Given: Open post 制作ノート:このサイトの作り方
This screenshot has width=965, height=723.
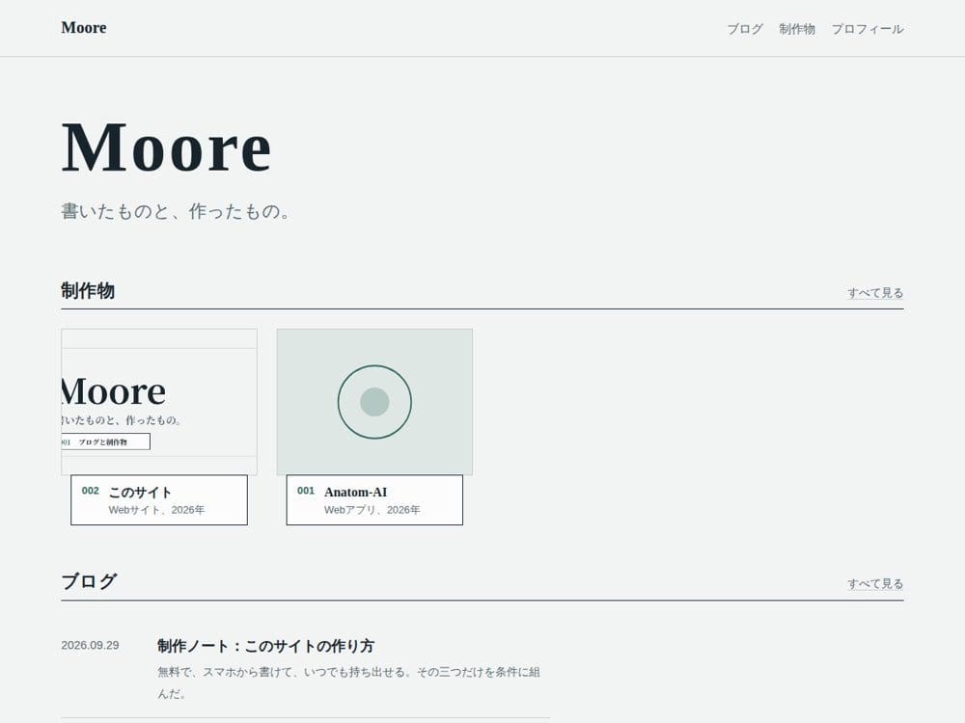Looking at the screenshot, I should [x=266, y=646].
